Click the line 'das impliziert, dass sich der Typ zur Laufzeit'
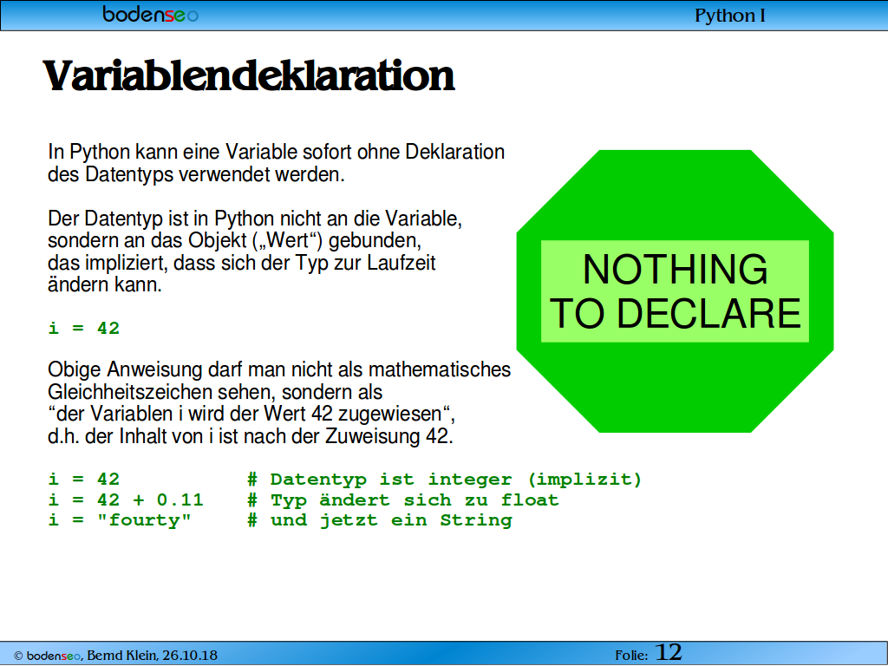The height and width of the screenshot is (666, 888). pyautogui.click(x=242, y=263)
